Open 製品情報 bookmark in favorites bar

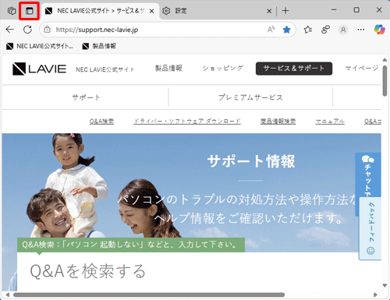point(99,46)
